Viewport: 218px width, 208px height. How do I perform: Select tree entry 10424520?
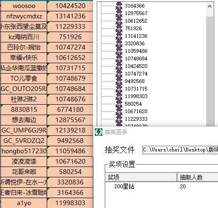136,66
